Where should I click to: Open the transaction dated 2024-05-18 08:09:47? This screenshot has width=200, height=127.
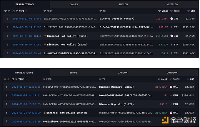[x=27, y=53]
